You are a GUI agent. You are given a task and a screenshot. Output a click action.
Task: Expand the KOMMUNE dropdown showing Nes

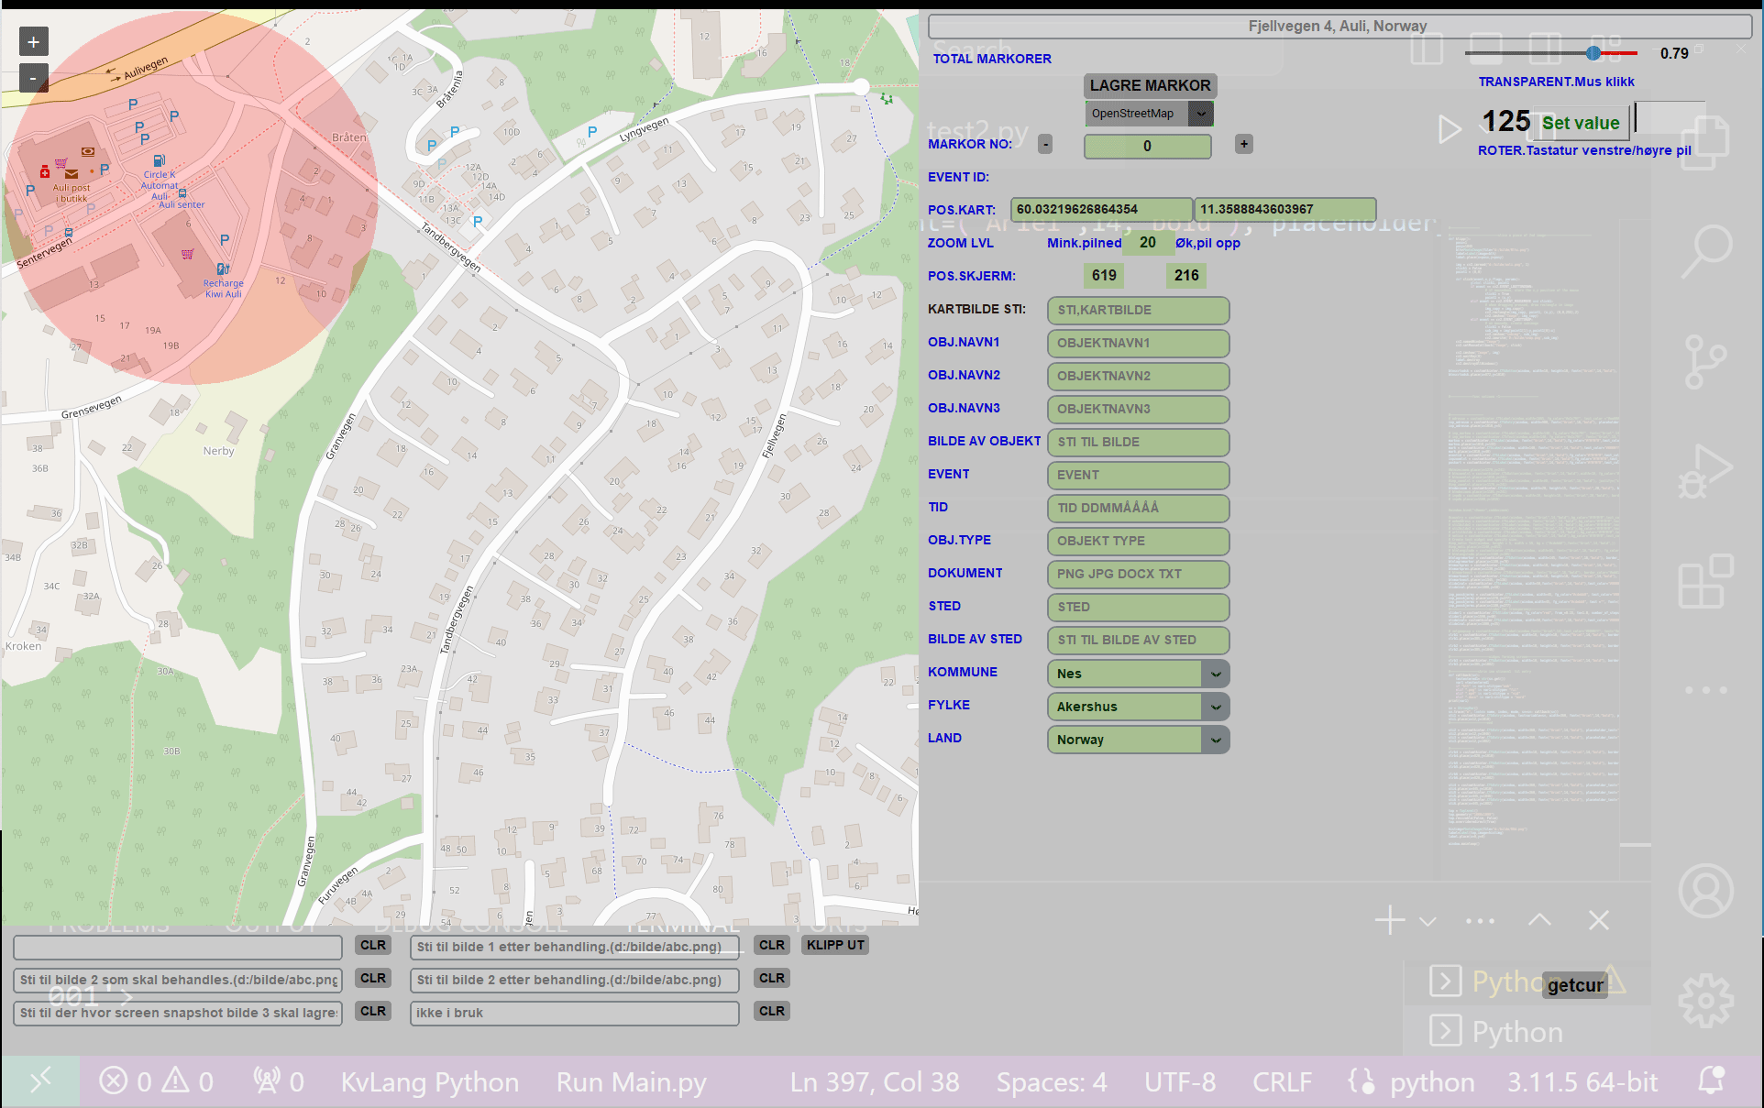pyautogui.click(x=1216, y=674)
